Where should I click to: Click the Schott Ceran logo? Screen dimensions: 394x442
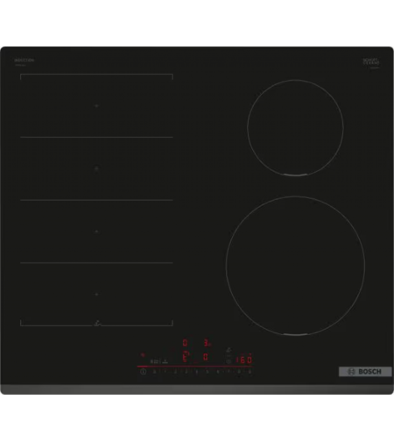coord(371,61)
